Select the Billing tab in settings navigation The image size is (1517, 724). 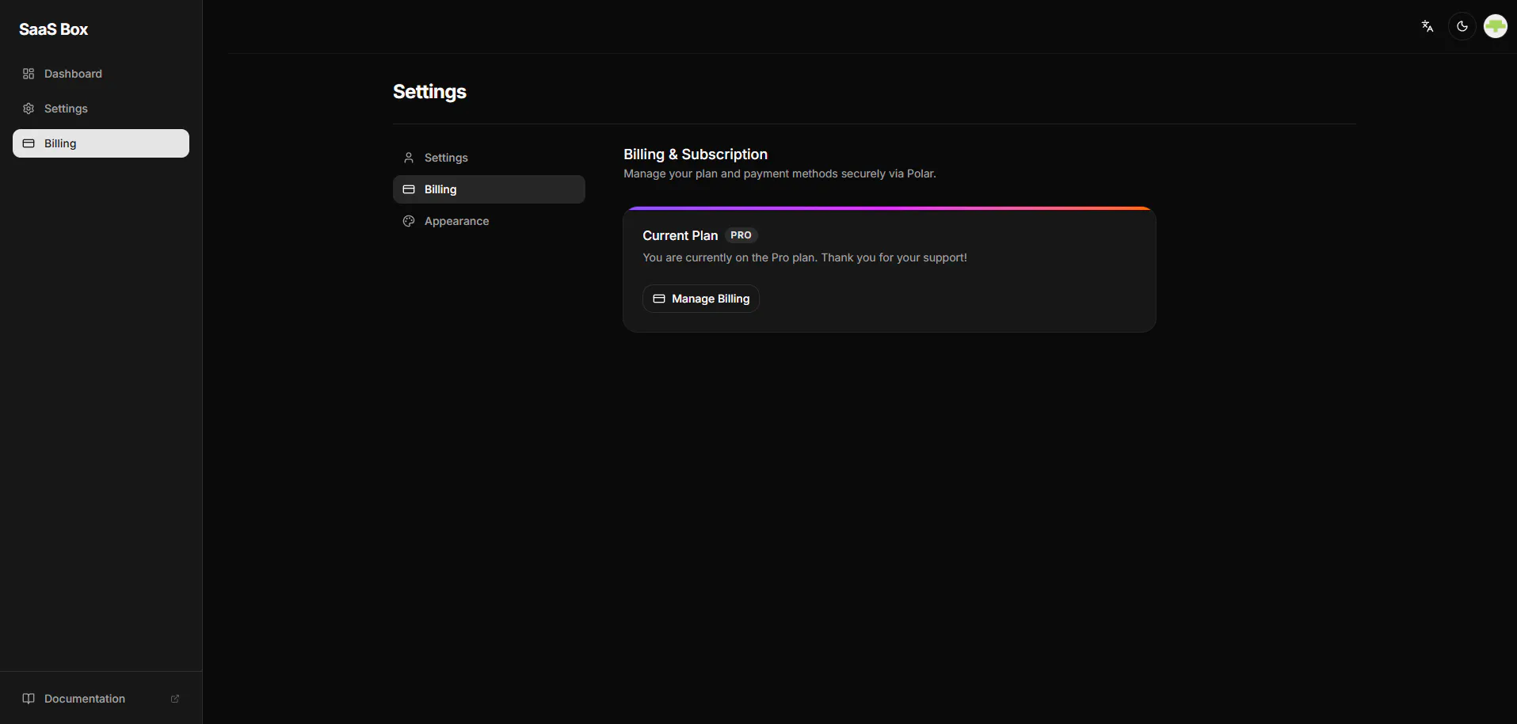click(x=489, y=189)
